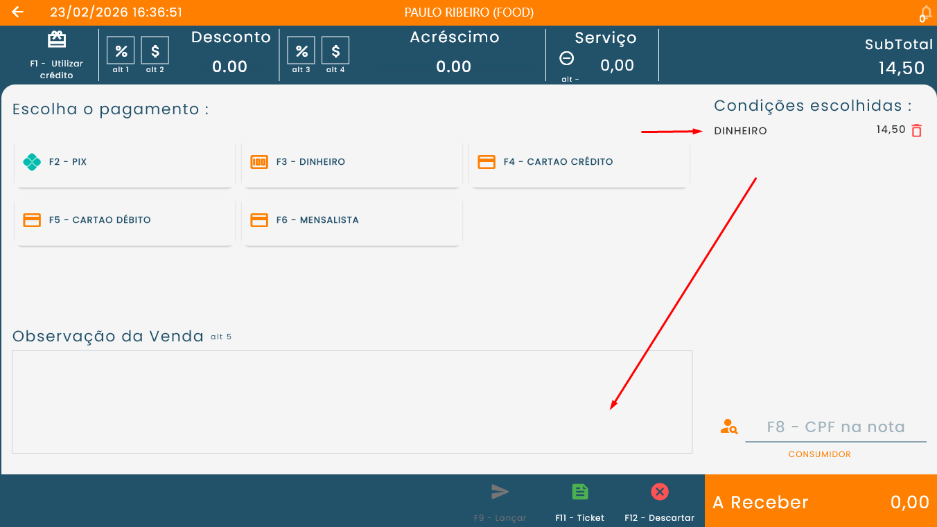
Task: Pay with F4 - CARTAO CRÉDITO
Action: 579,162
